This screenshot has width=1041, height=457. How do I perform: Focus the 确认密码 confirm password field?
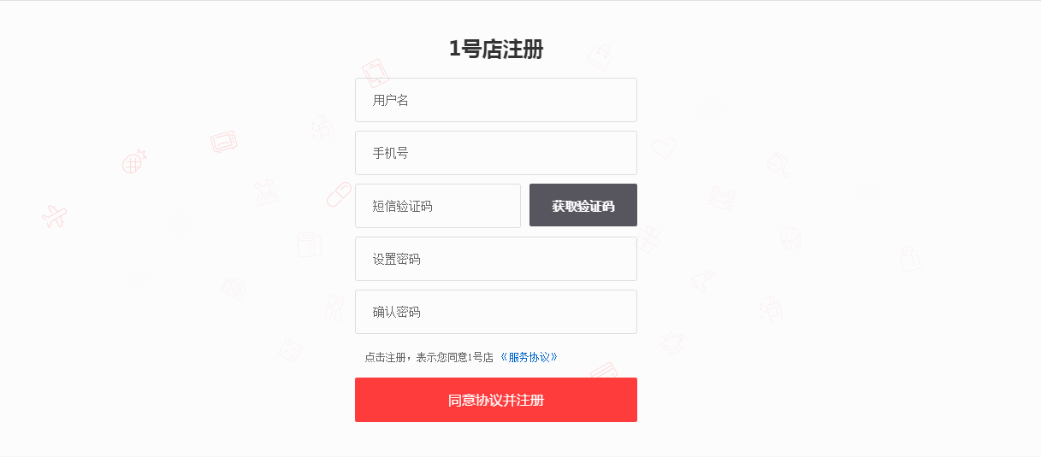[x=496, y=312]
